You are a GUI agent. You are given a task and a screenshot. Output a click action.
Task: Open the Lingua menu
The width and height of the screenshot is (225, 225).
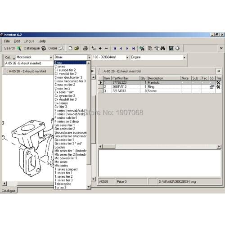coord(29,41)
